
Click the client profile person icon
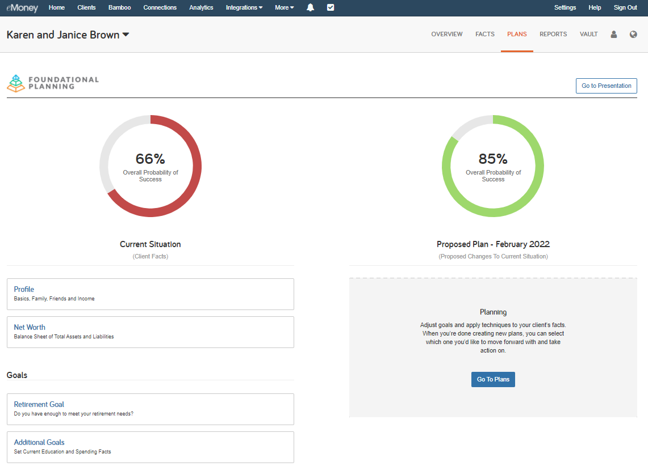tap(614, 34)
